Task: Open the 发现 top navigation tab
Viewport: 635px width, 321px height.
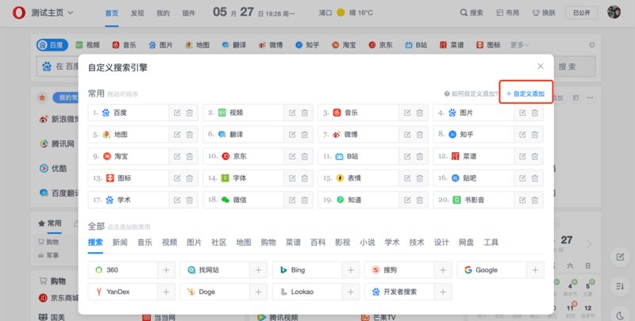Action: [x=137, y=13]
